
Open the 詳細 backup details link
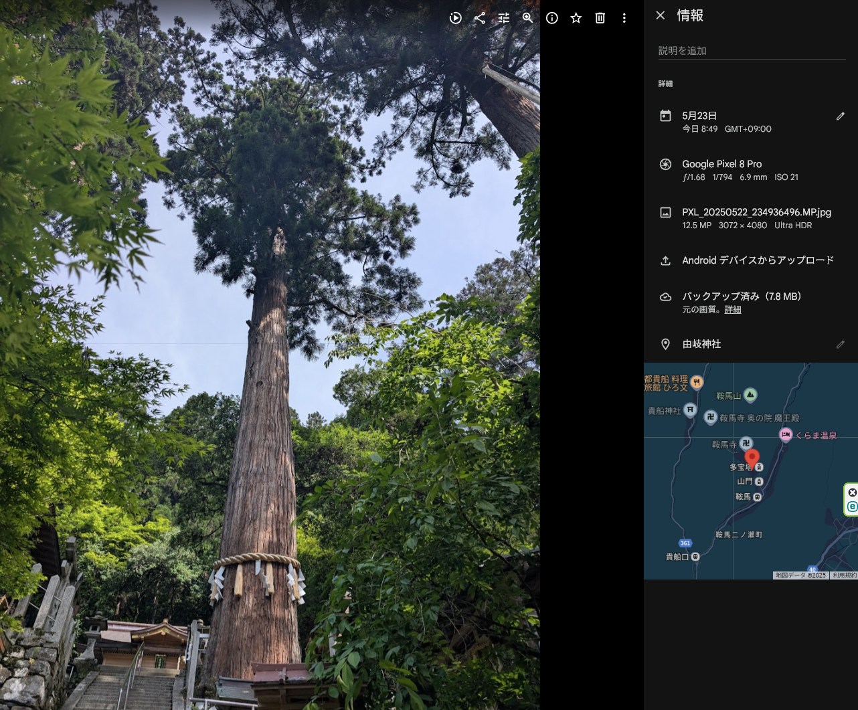coord(733,310)
